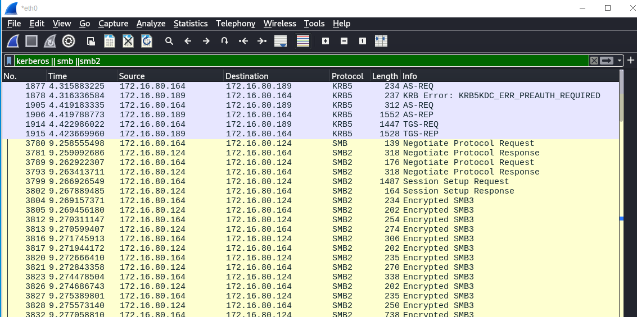Screen dimensions: 637x317
Task: Go back to previous packet arrow
Action: pyautogui.click(x=188, y=41)
